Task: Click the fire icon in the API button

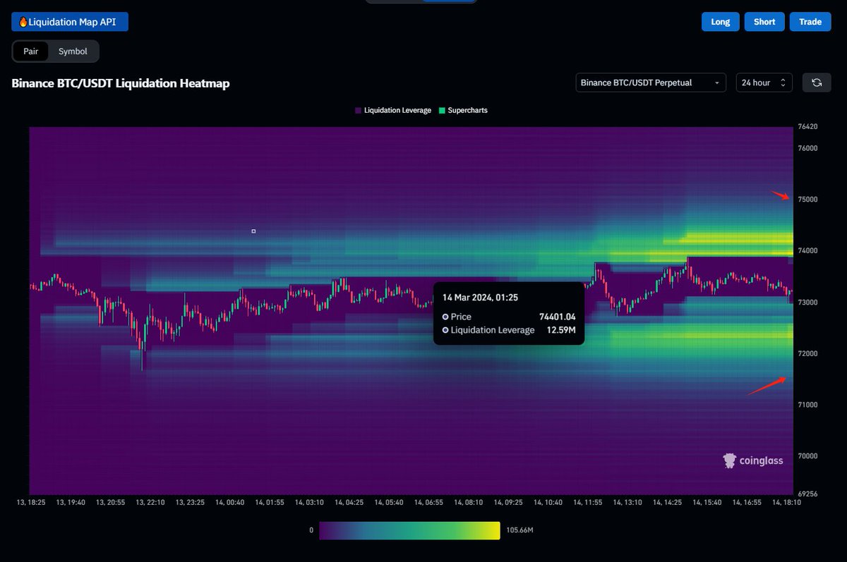Action: pos(23,22)
